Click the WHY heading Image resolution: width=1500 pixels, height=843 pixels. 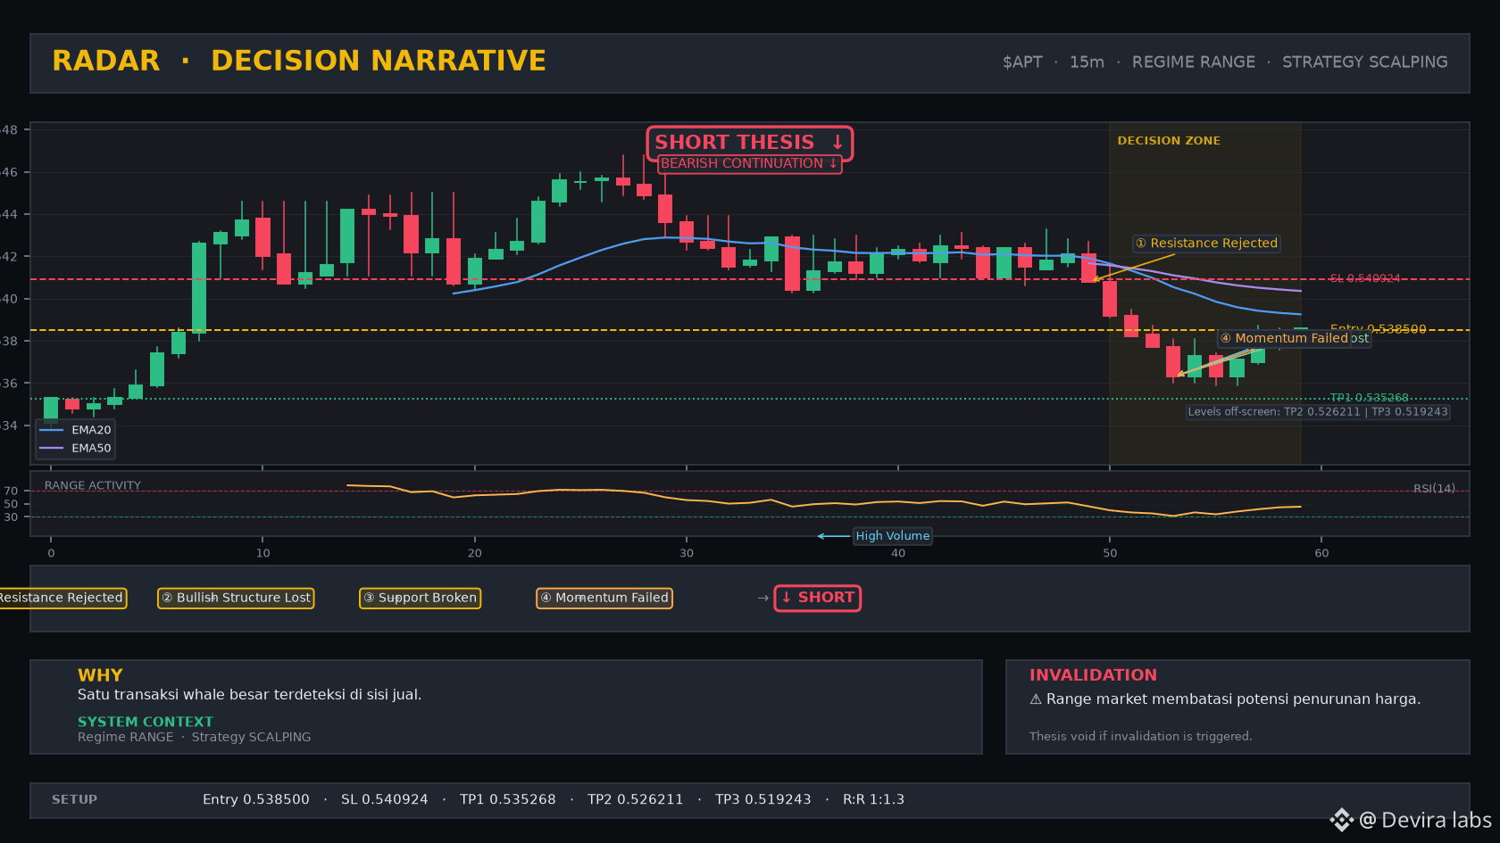point(100,675)
